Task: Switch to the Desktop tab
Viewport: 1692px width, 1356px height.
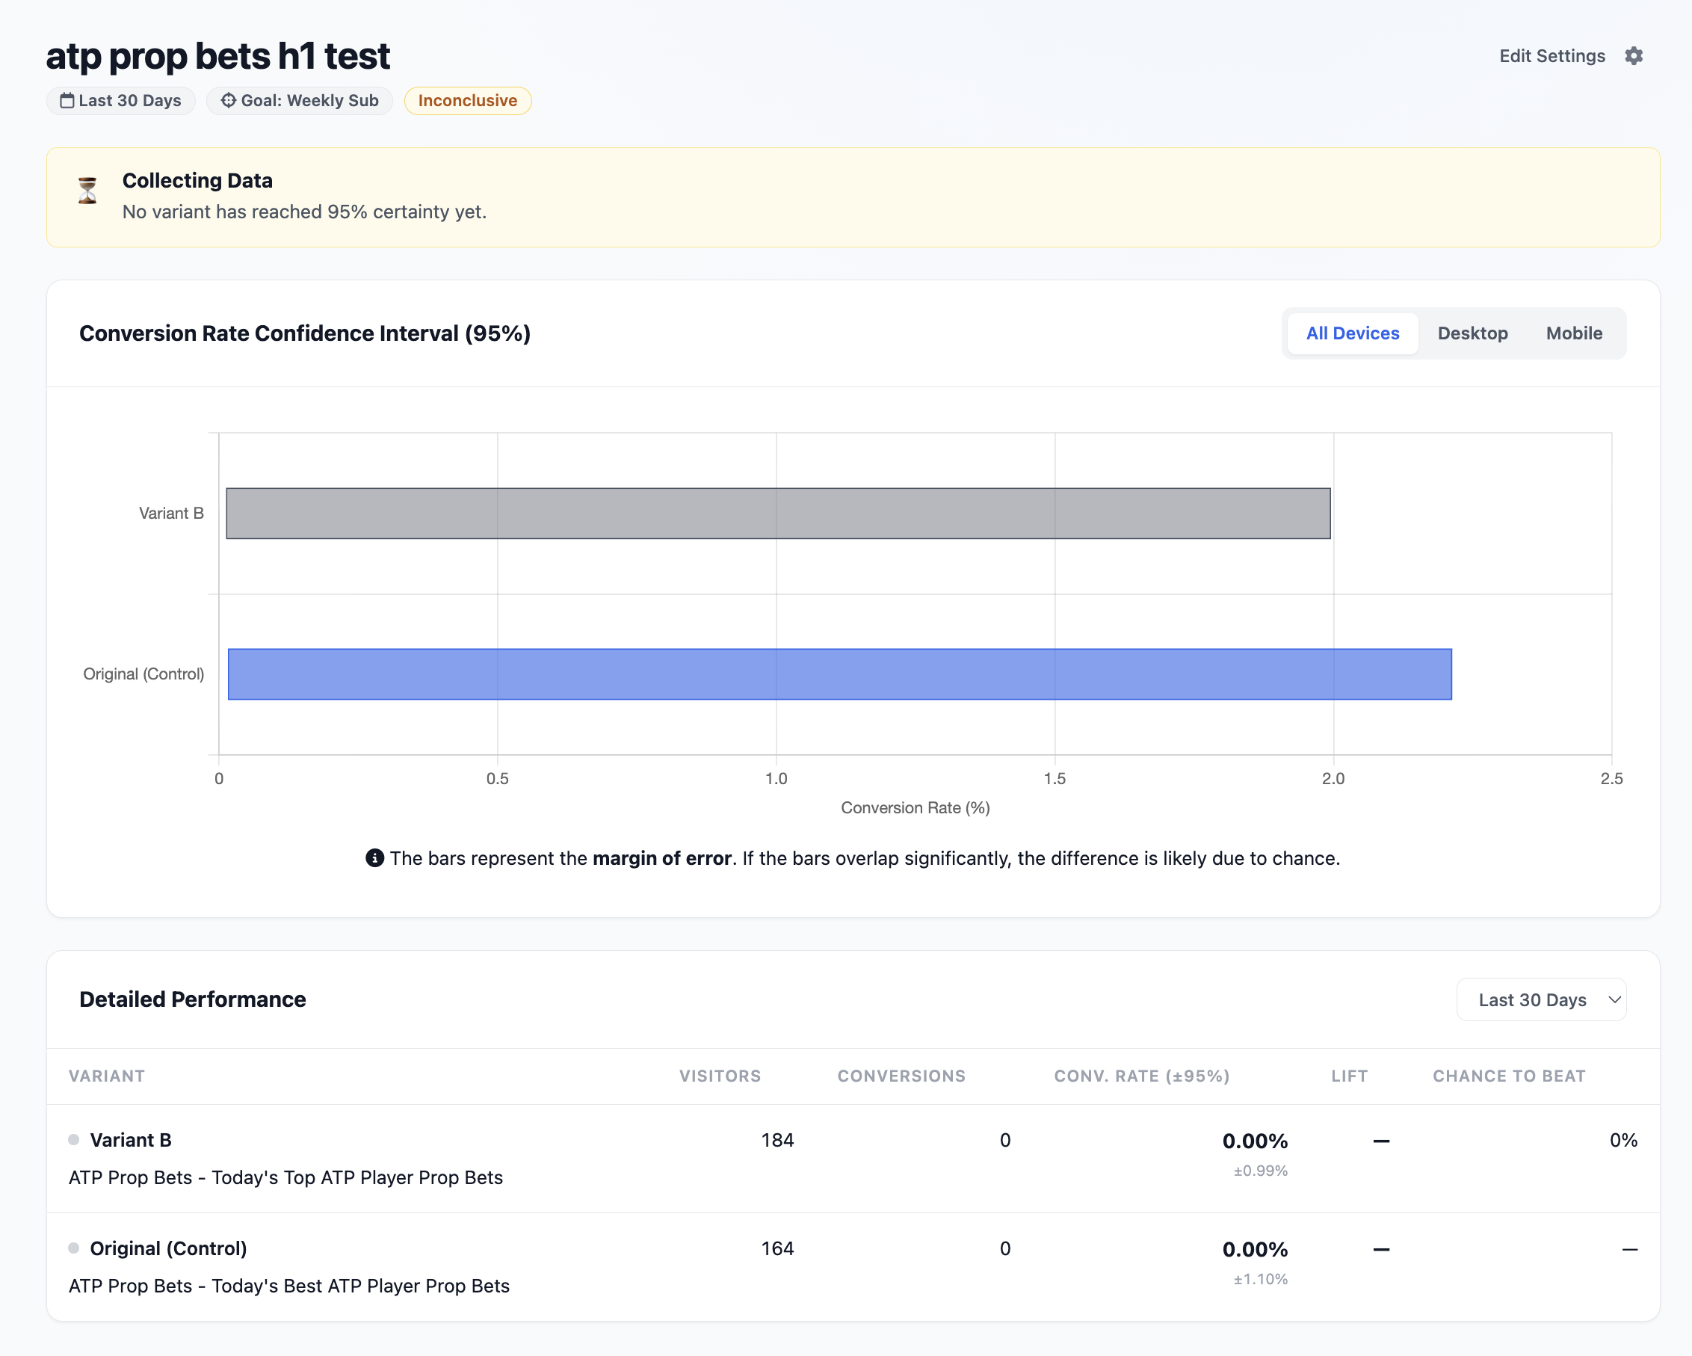Action: click(1472, 333)
